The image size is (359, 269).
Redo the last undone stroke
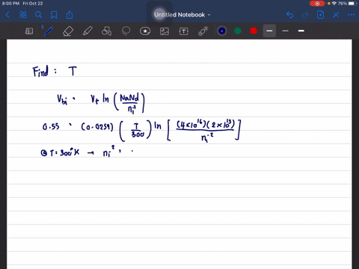[x=305, y=15]
